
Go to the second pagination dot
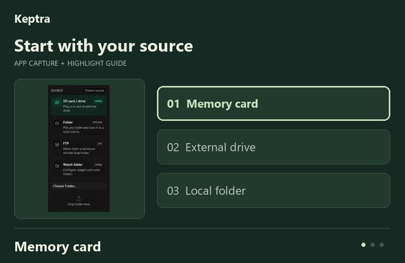pyautogui.click(x=373, y=245)
